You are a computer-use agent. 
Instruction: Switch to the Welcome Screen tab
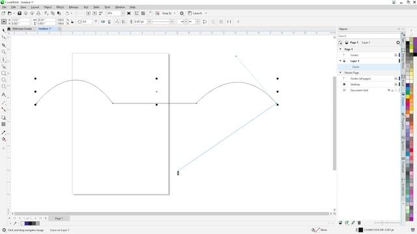(x=22, y=29)
